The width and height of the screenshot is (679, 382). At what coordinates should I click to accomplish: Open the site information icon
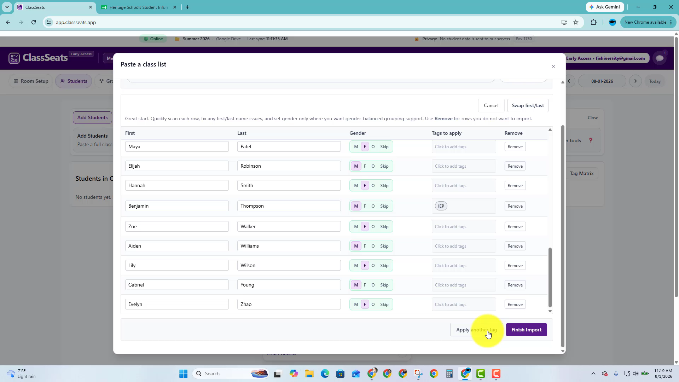coord(49,22)
